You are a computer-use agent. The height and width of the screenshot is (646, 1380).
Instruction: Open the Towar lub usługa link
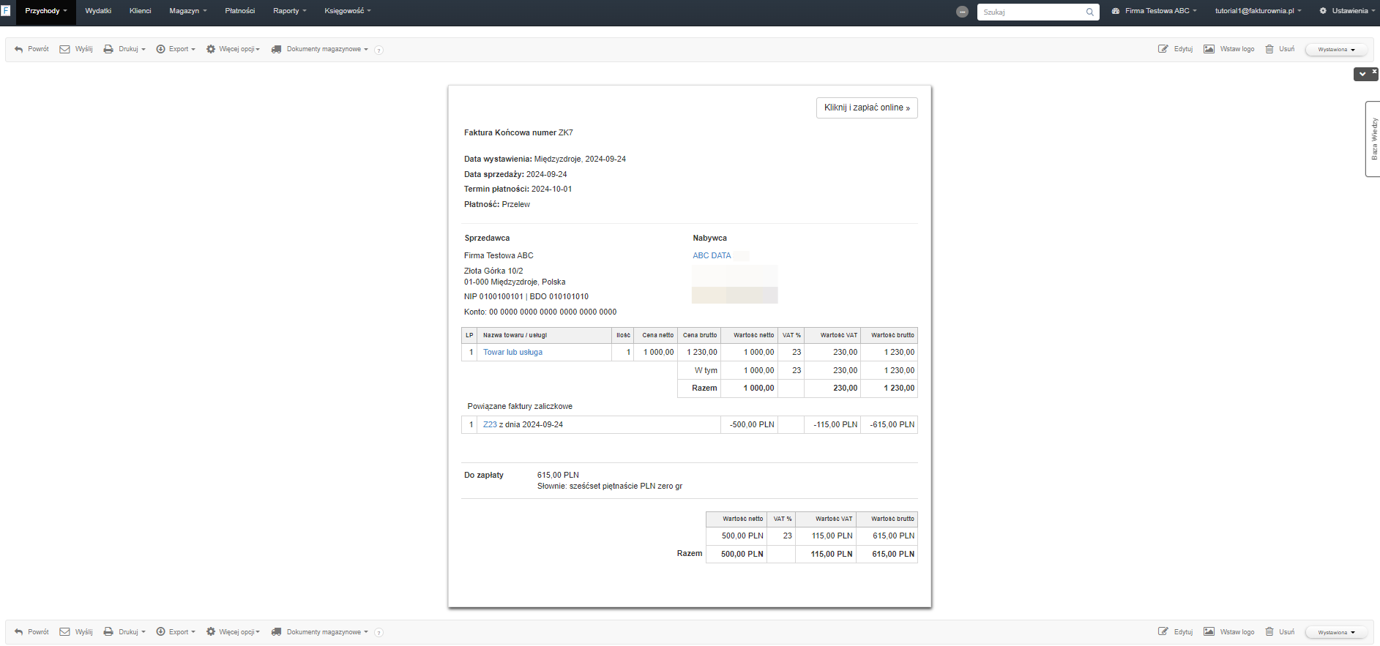click(512, 352)
